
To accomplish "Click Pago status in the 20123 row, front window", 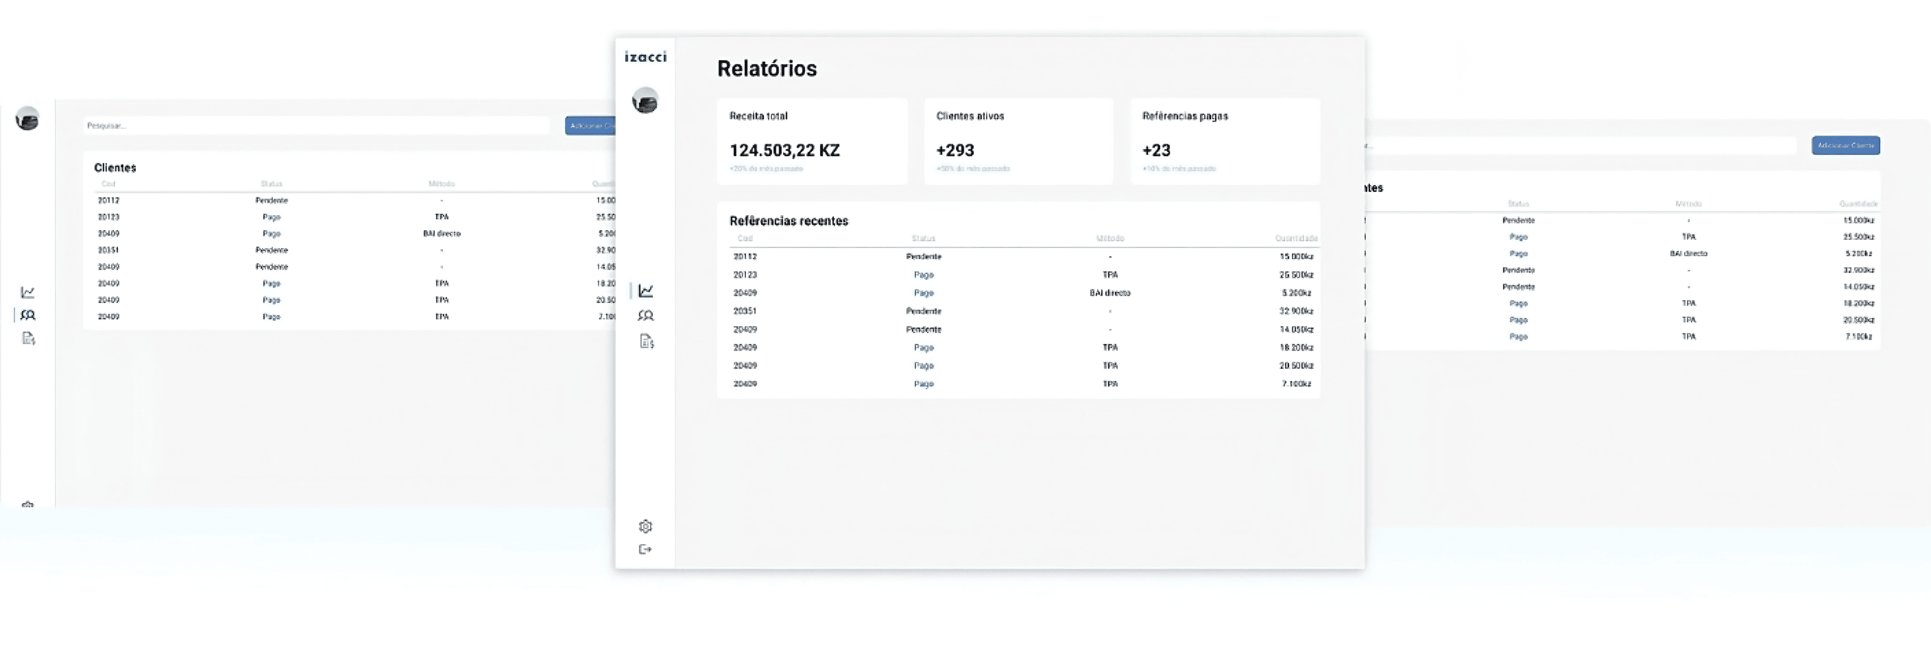I will pos(924,275).
